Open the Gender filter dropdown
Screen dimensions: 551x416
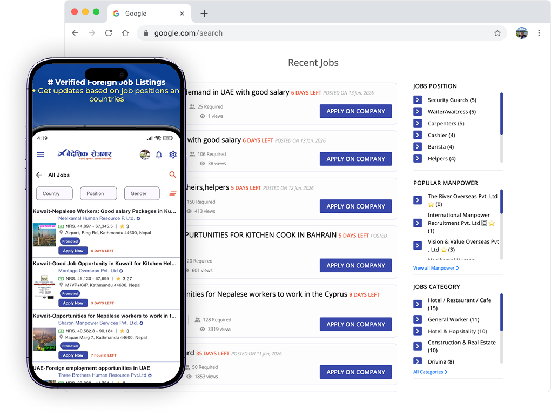tap(142, 193)
